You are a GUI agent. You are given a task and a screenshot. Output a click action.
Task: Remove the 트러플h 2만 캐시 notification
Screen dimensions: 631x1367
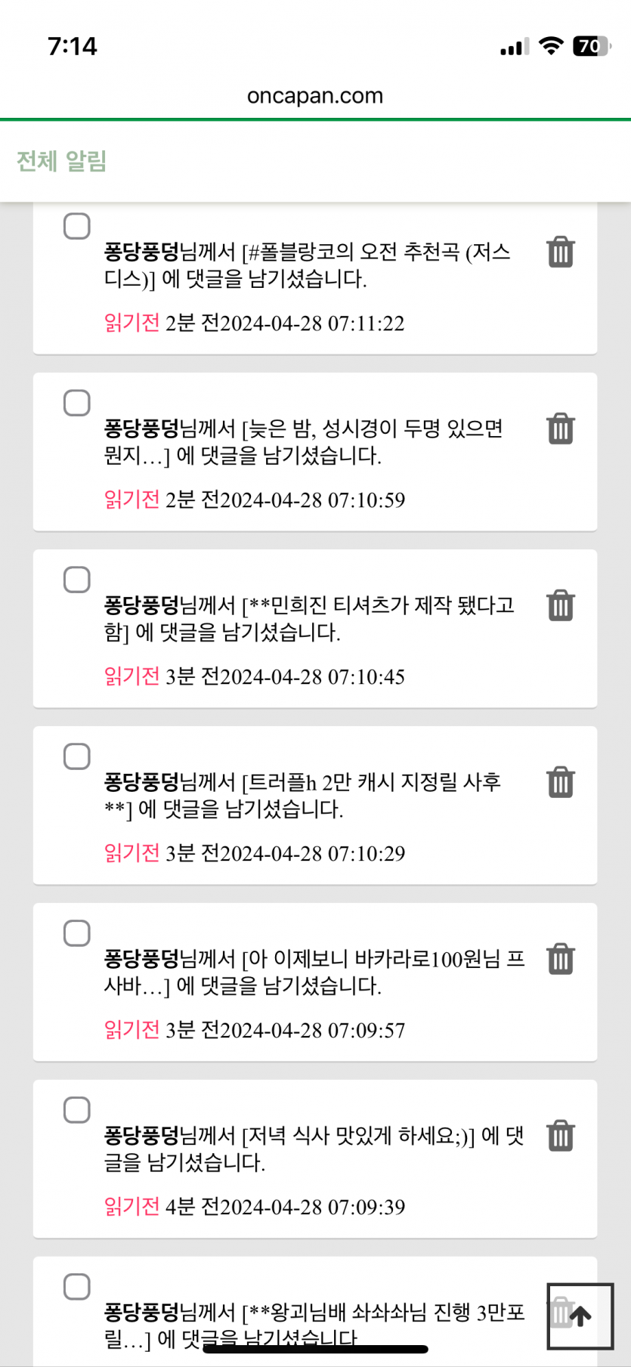(560, 783)
